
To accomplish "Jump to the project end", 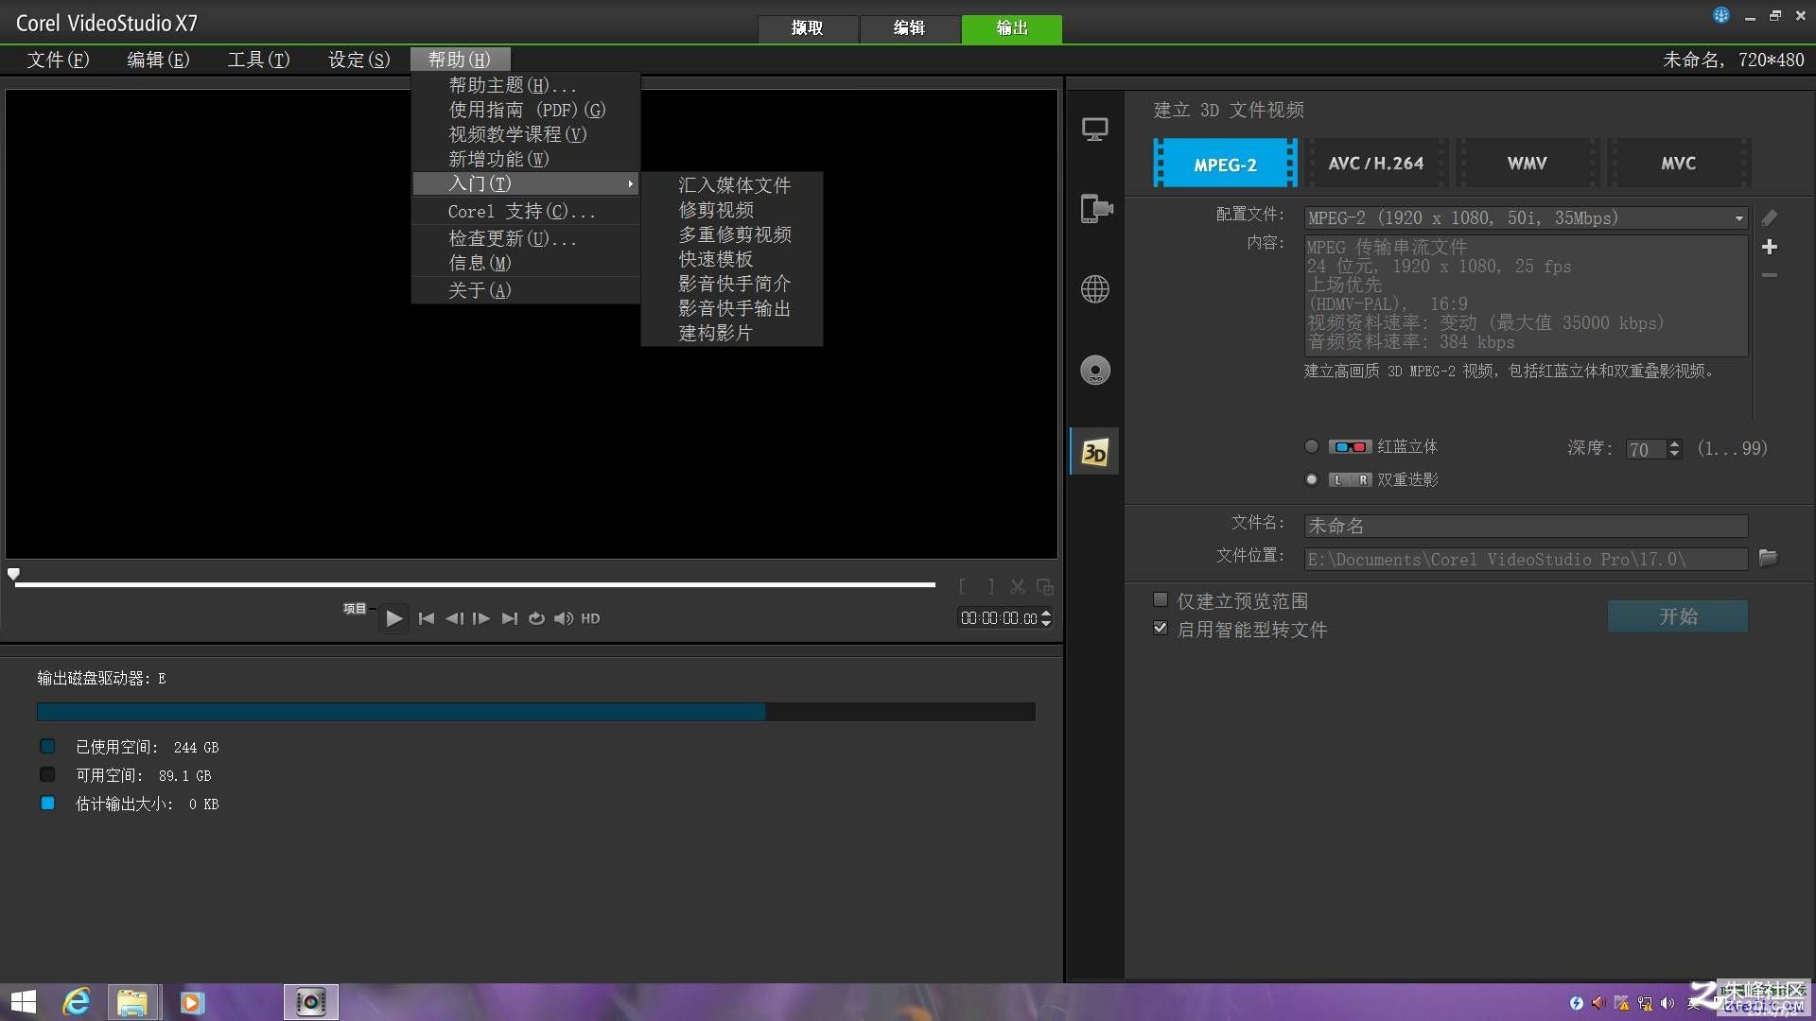I will click(510, 618).
